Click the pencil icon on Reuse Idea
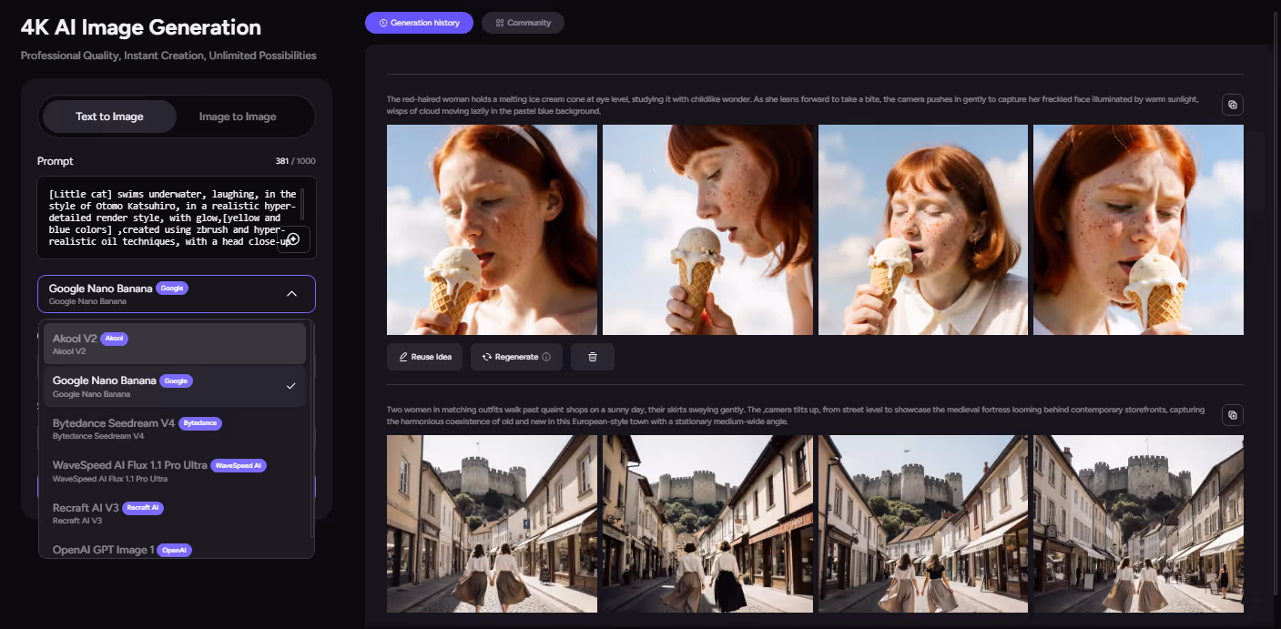1281x629 pixels. [403, 357]
